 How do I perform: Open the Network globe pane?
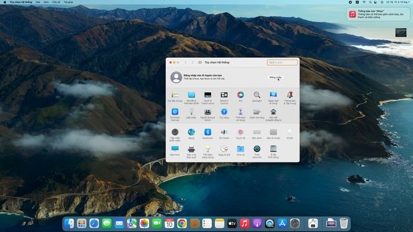191,131
